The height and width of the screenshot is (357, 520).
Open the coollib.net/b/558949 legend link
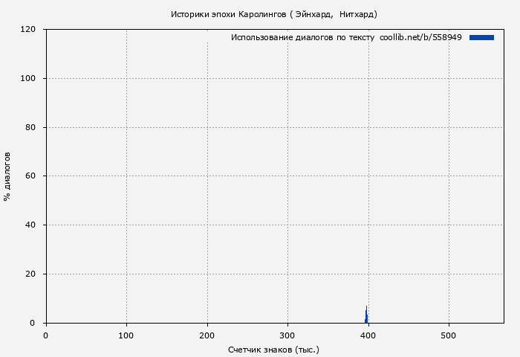420,37
